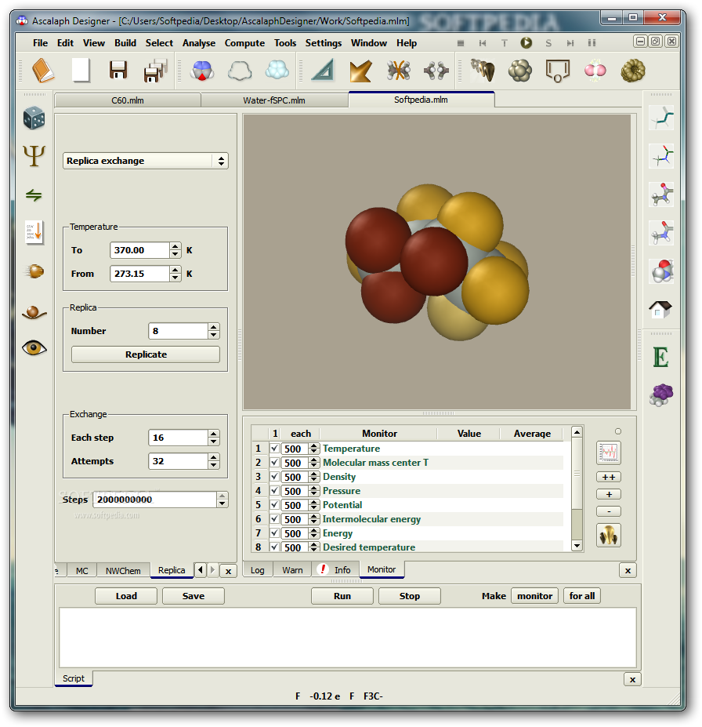702x727 pixels.
Task: Select the radio indicator above graph button
Action: coord(617,431)
